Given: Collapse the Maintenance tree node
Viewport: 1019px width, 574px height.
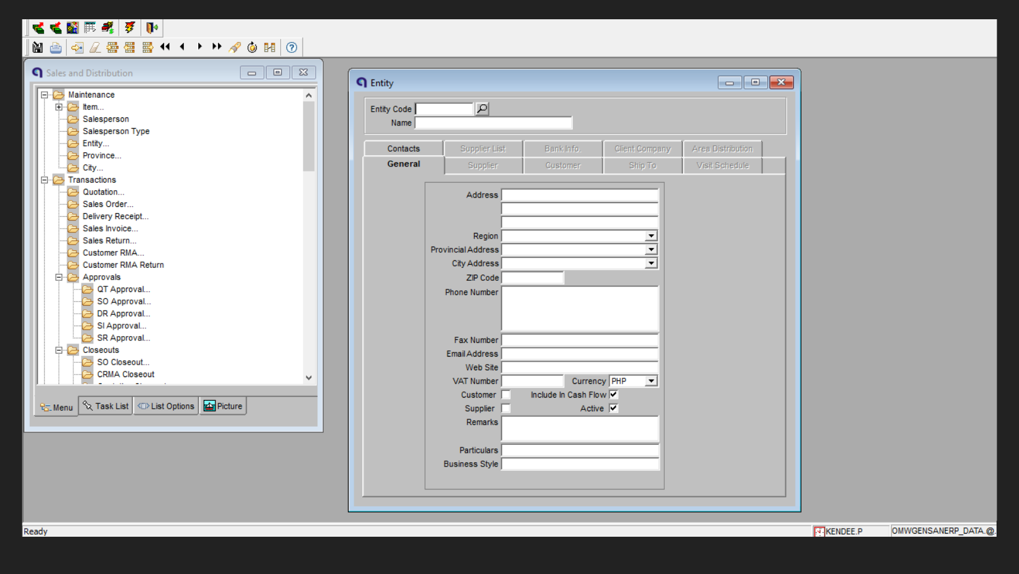Looking at the screenshot, I should tap(45, 95).
